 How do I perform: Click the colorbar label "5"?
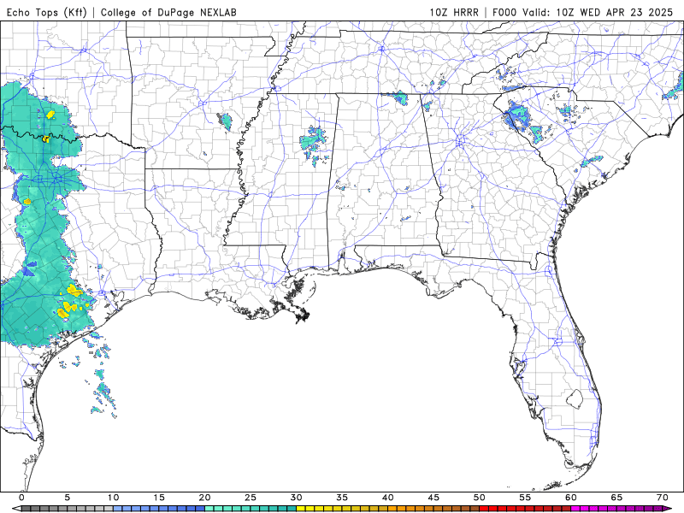[68, 498]
